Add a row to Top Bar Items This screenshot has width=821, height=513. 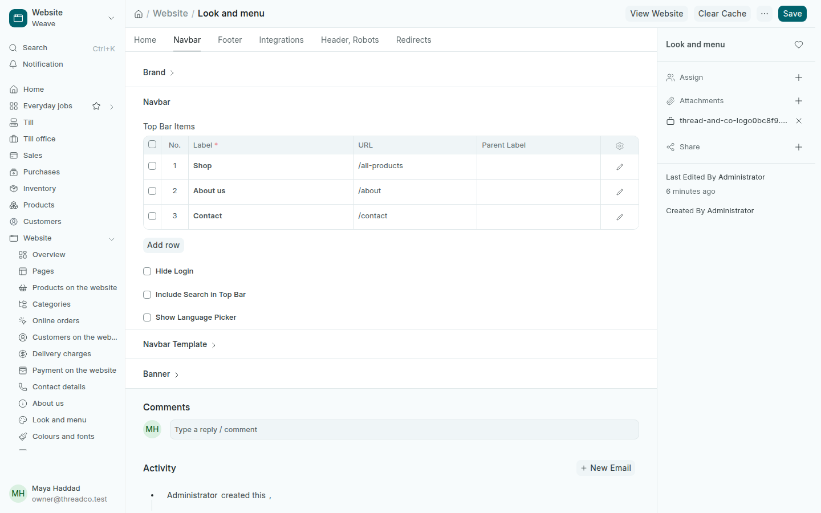tap(163, 245)
